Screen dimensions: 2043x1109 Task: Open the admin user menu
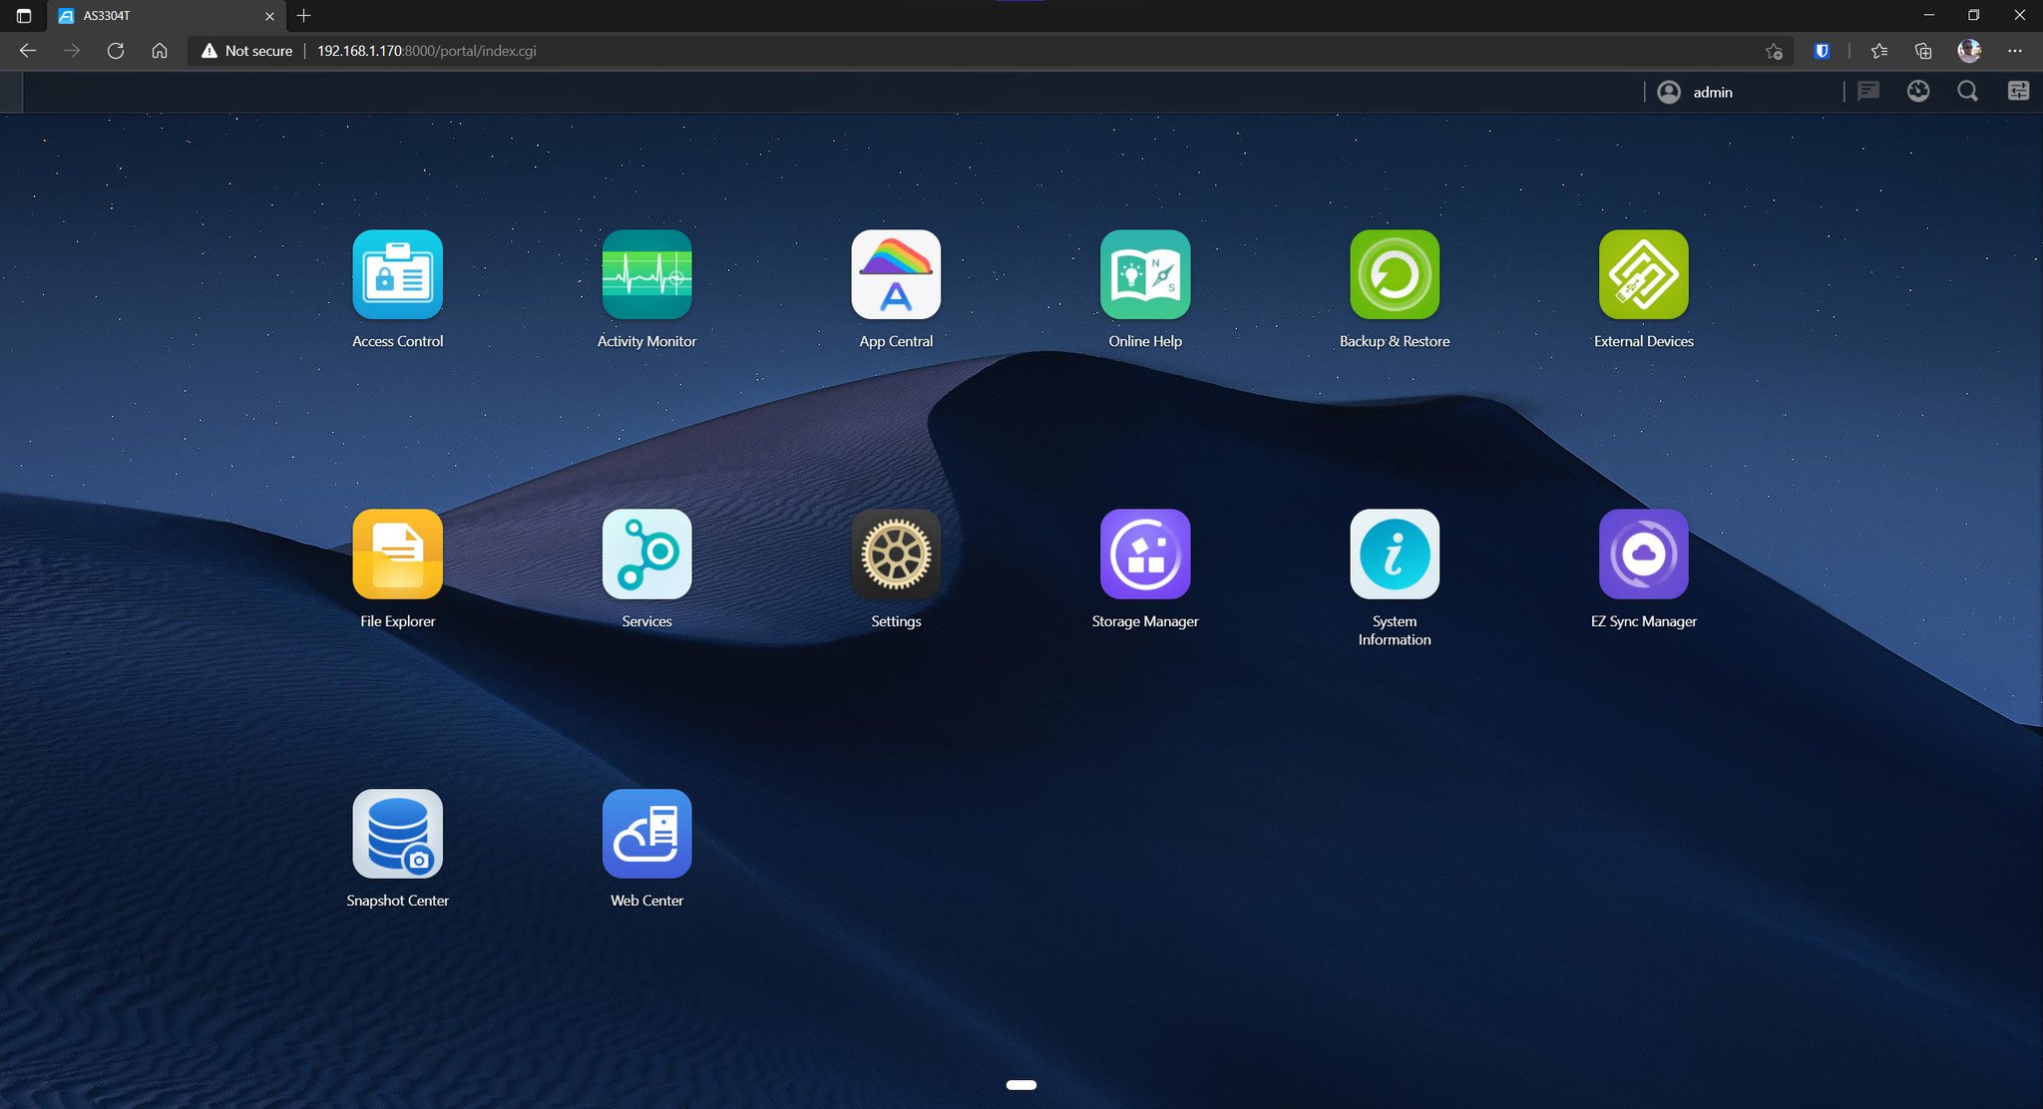[1695, 92]
